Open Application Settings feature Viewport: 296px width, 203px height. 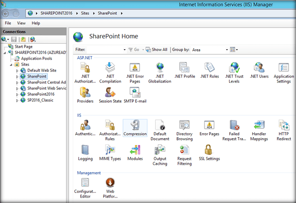click(284, 73)
